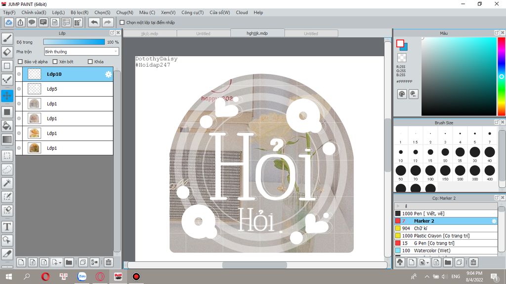Float the Lớp panel window
This screenshot has width=506, height=284.
[112, 33]
